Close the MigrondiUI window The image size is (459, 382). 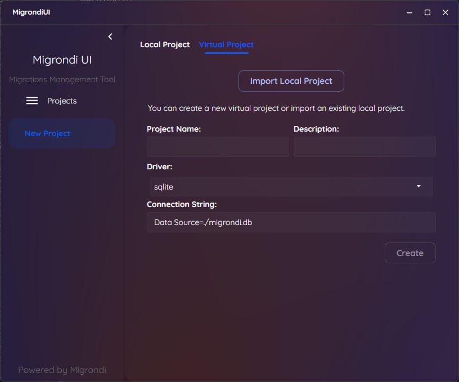(x=445, y=12)
